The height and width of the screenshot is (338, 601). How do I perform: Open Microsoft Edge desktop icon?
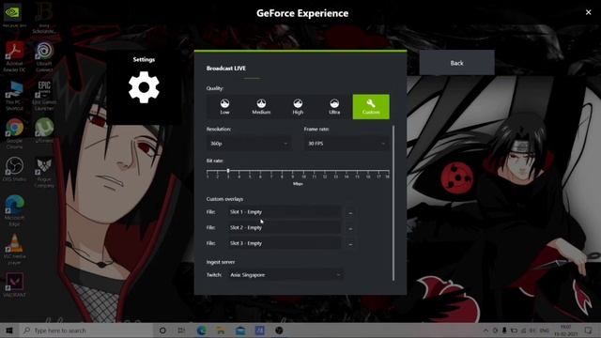coord(15,210)
